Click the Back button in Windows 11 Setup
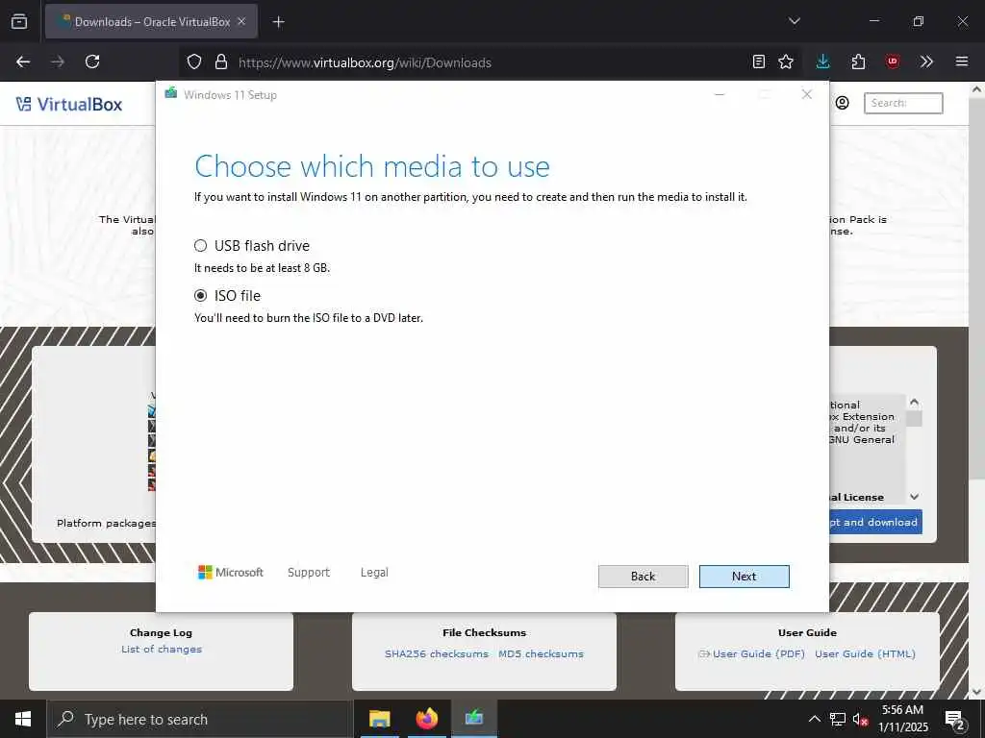This screenshot has height=738, width=985. pos(643,577)
